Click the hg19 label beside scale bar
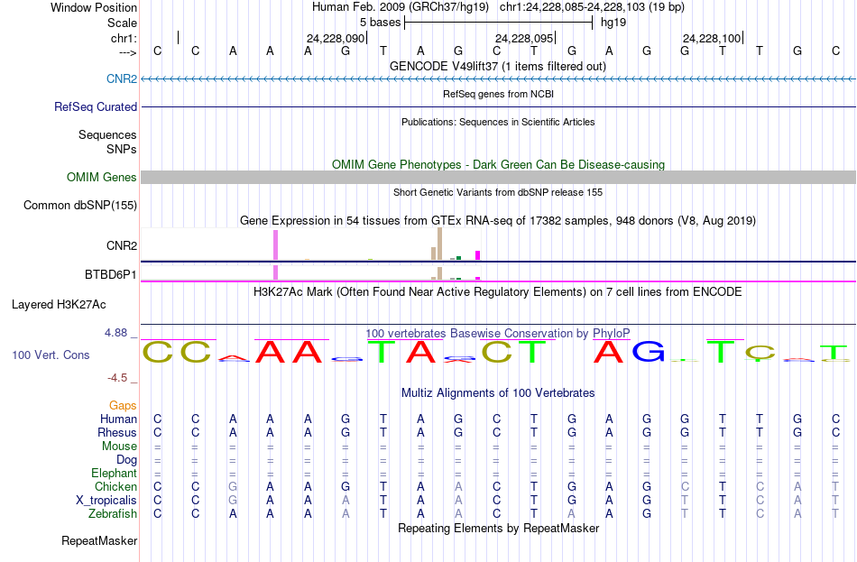The height and width of the screenshot is (562, 857). 613,23
